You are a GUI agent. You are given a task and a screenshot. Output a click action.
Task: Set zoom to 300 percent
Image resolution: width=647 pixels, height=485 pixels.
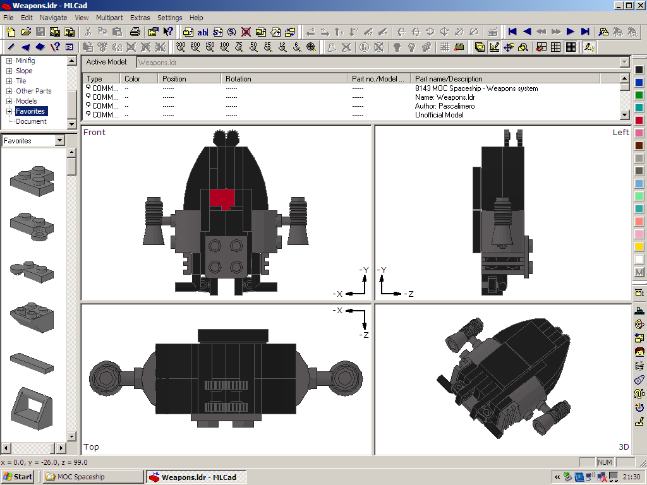click(181, 47)
